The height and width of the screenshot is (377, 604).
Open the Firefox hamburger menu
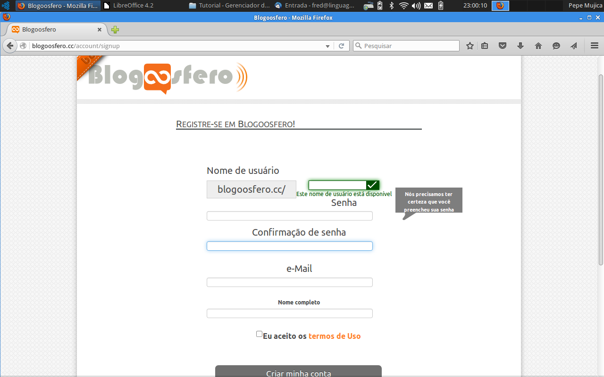(x=594, y=46)
